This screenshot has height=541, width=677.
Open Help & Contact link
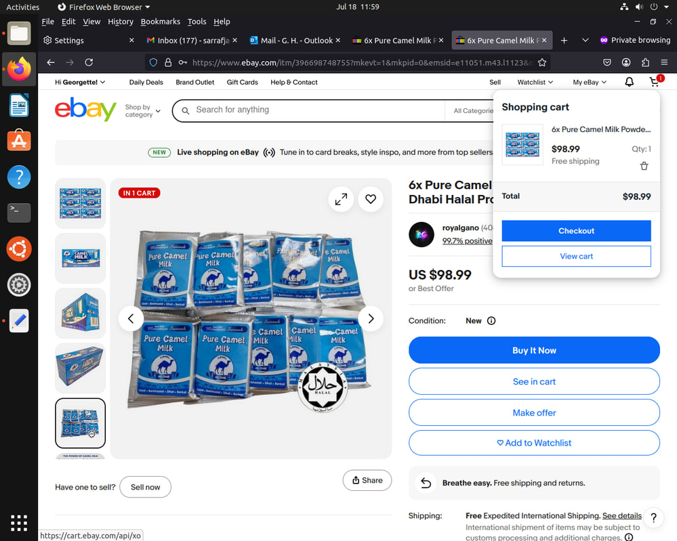pos(294,83)
